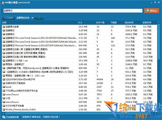This screenshot has height=120, width=162.
Task: Select the 盗墓笔记(54) results tab
Action: pos(23,18)
